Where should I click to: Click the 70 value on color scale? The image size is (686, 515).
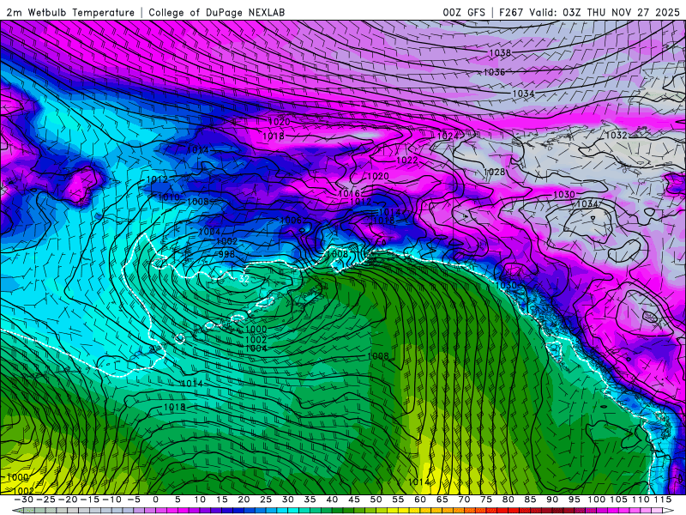464,500
